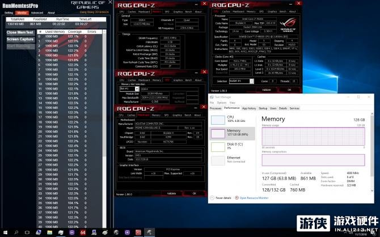This screenshot has width=380, height=237.
Task: Open the Graphics tab in CPU-Z Memory window
Action: point(178,12)
